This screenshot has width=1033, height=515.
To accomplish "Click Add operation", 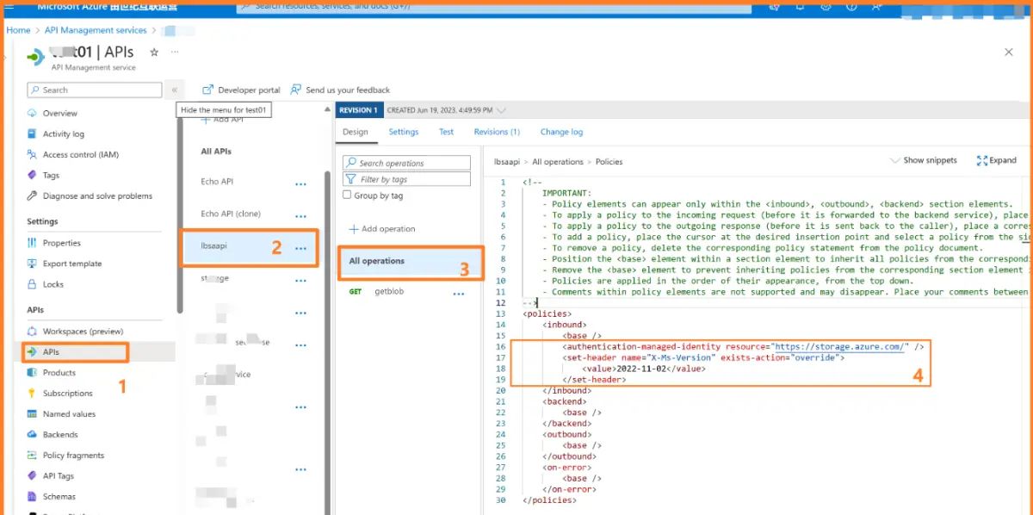I will 382,229.
